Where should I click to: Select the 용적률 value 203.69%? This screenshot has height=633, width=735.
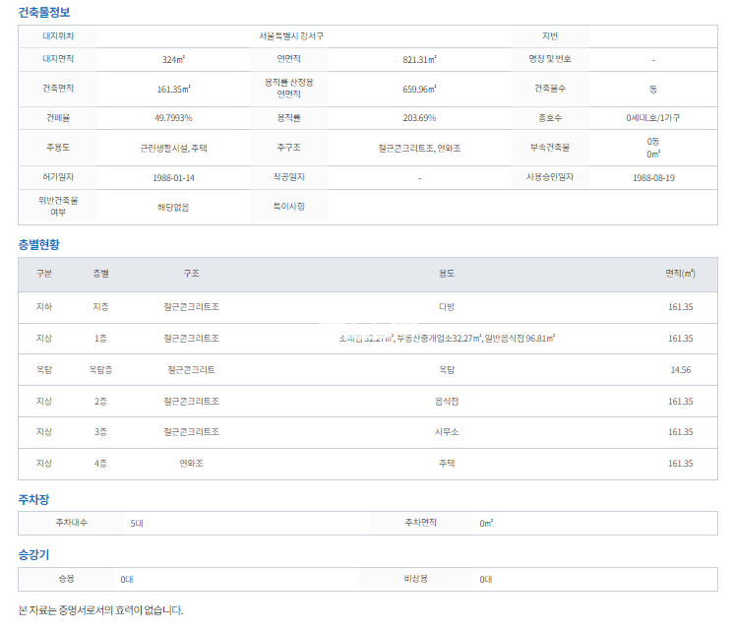click(x=419, y=118)
